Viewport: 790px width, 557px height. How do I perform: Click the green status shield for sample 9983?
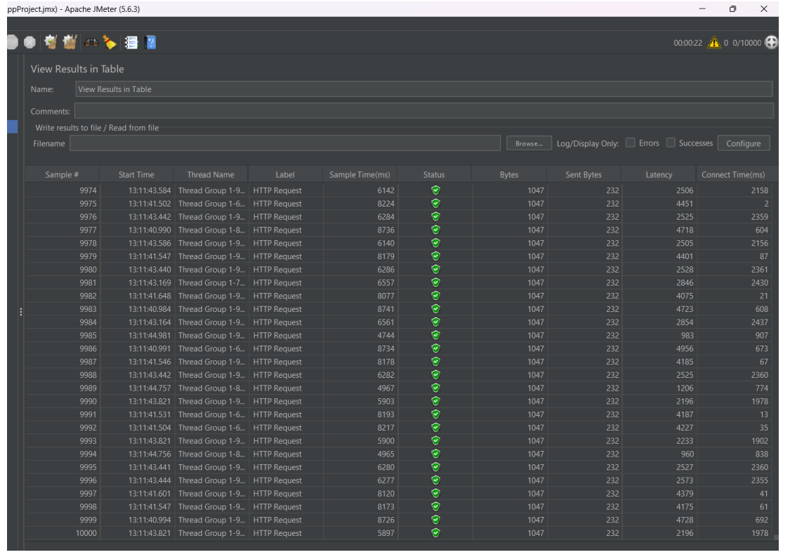point(435,309)
